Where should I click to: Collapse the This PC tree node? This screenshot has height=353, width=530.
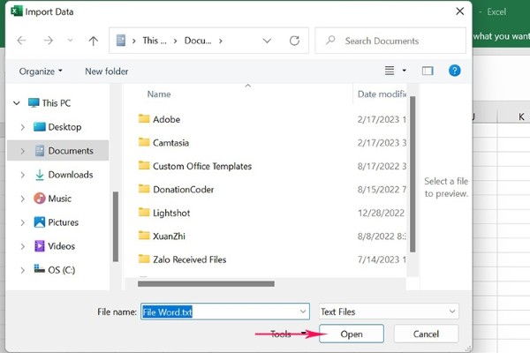tap(17, 102)
